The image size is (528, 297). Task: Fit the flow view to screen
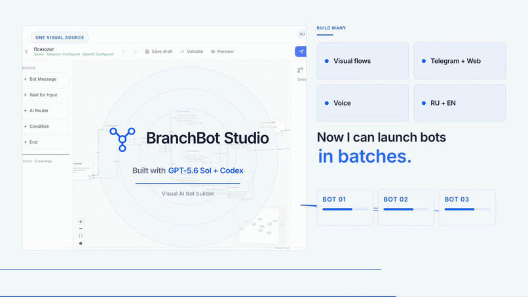pos(81,235)
